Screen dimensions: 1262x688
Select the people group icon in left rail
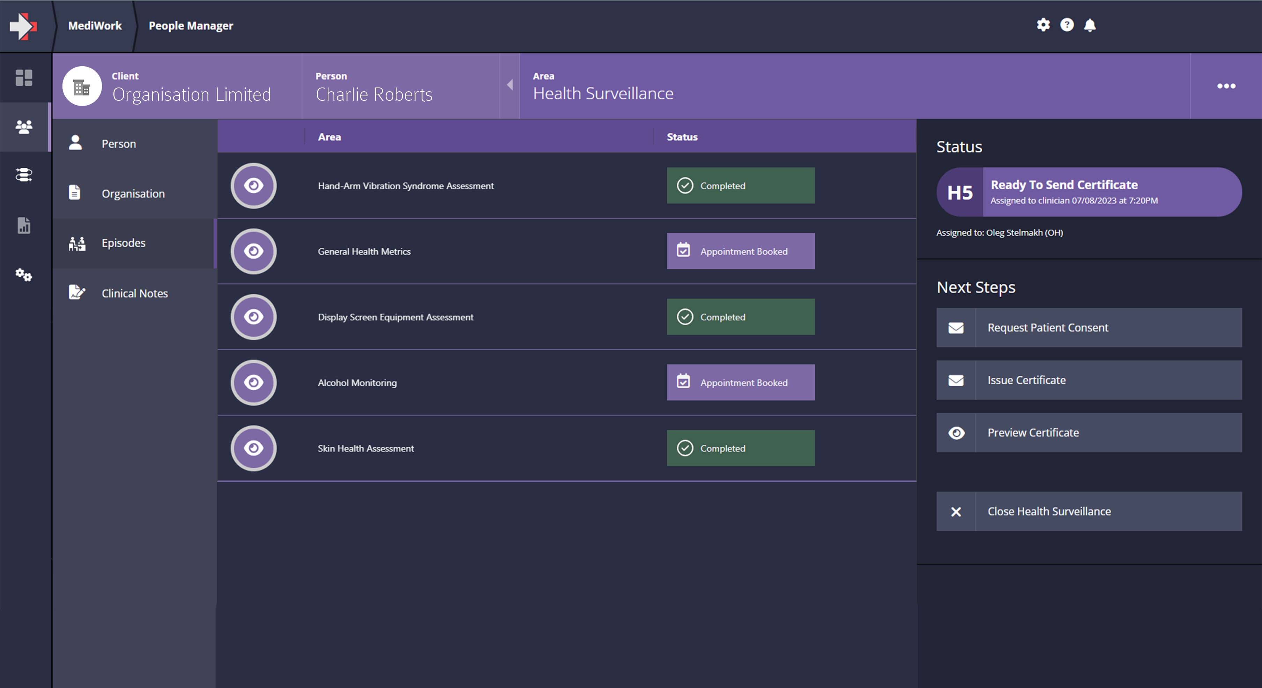click(x=23, y=127)
